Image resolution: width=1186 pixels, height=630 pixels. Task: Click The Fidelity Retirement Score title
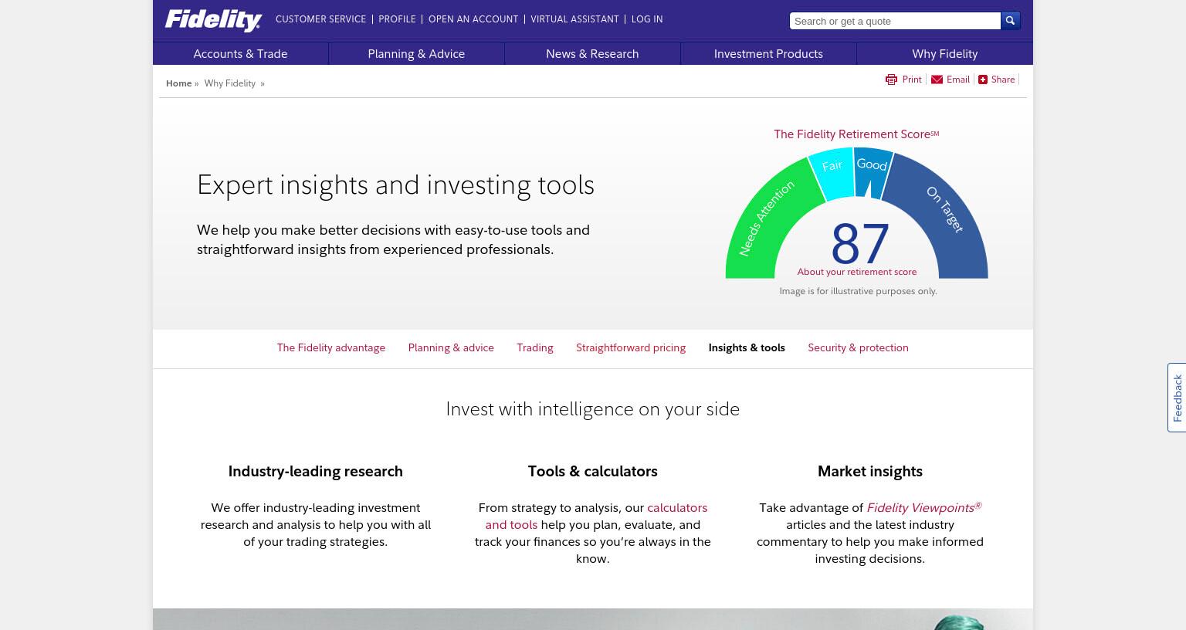coord(856,134)
